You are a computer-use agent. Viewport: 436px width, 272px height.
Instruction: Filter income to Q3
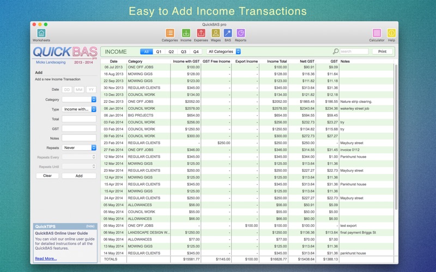coord(184,52)
